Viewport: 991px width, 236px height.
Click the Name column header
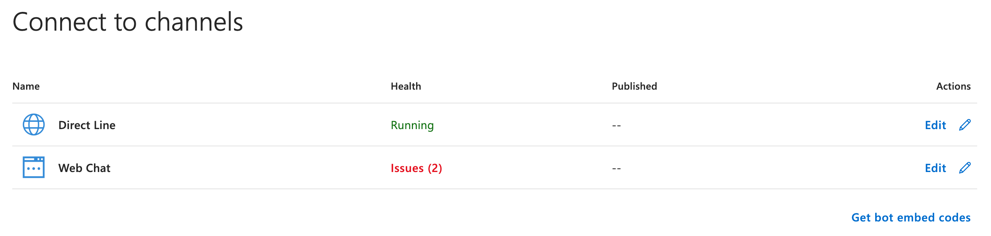(26, 86)
